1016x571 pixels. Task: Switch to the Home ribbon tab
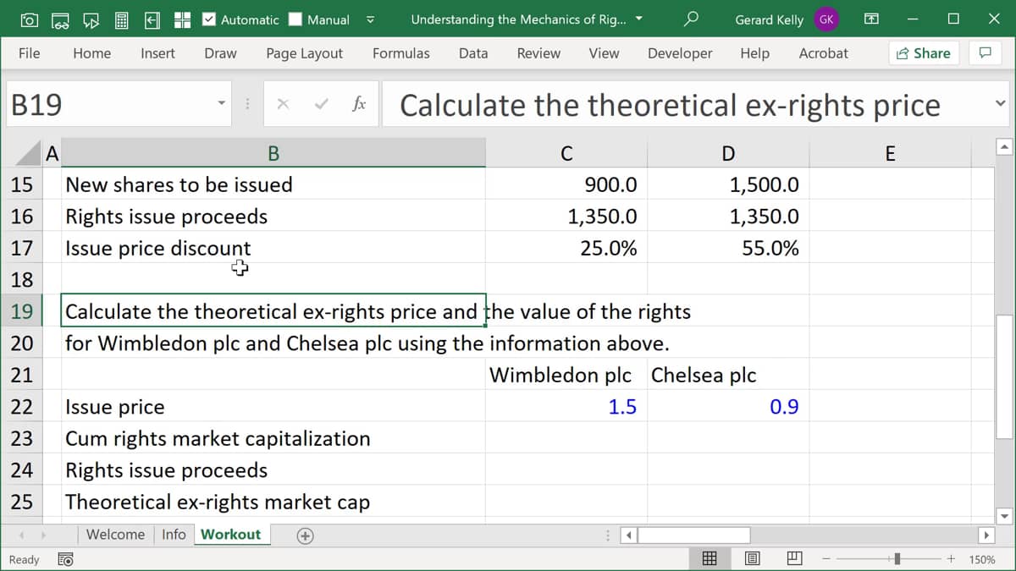[91, 52]
